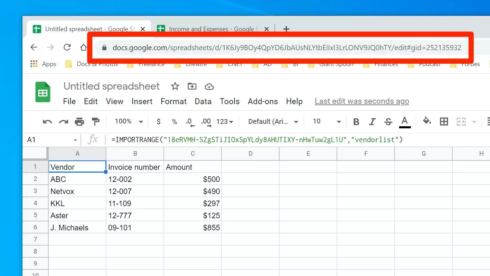Click the Google Sheets home logo

point(43,92)
